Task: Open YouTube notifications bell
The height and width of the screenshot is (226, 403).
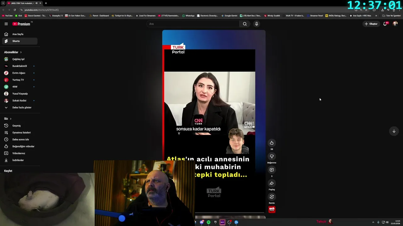Action: click(x=385, y=24)
